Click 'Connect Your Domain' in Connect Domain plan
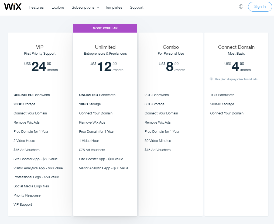This screenshot has height=224, width=274. tap(227, 113)
